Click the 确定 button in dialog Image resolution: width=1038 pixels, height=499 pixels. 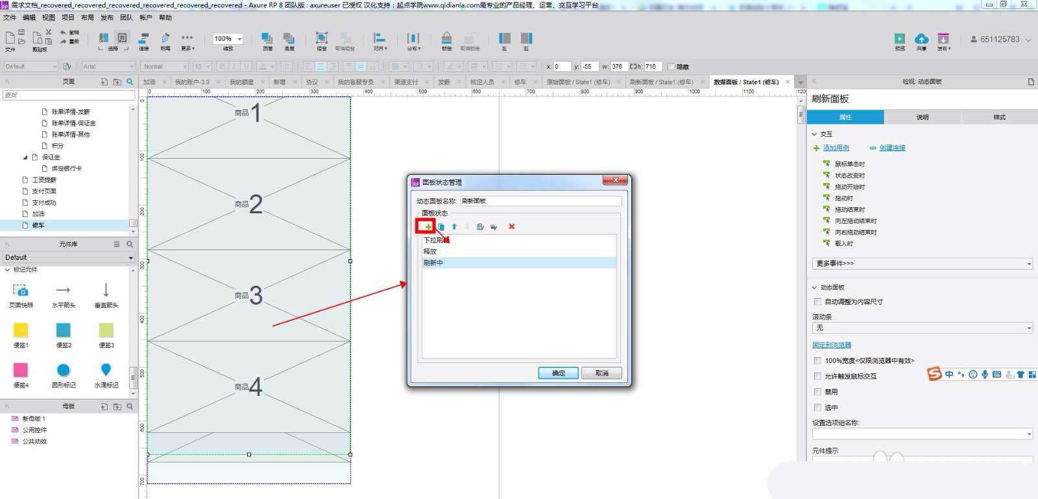pos(558,373)
